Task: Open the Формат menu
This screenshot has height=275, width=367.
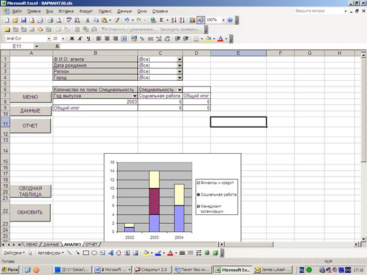Action: [x=85, y=11]
